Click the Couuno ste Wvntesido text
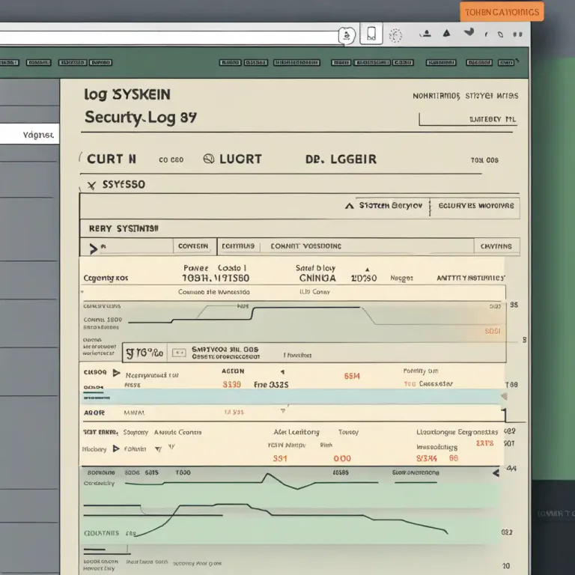 214,292
